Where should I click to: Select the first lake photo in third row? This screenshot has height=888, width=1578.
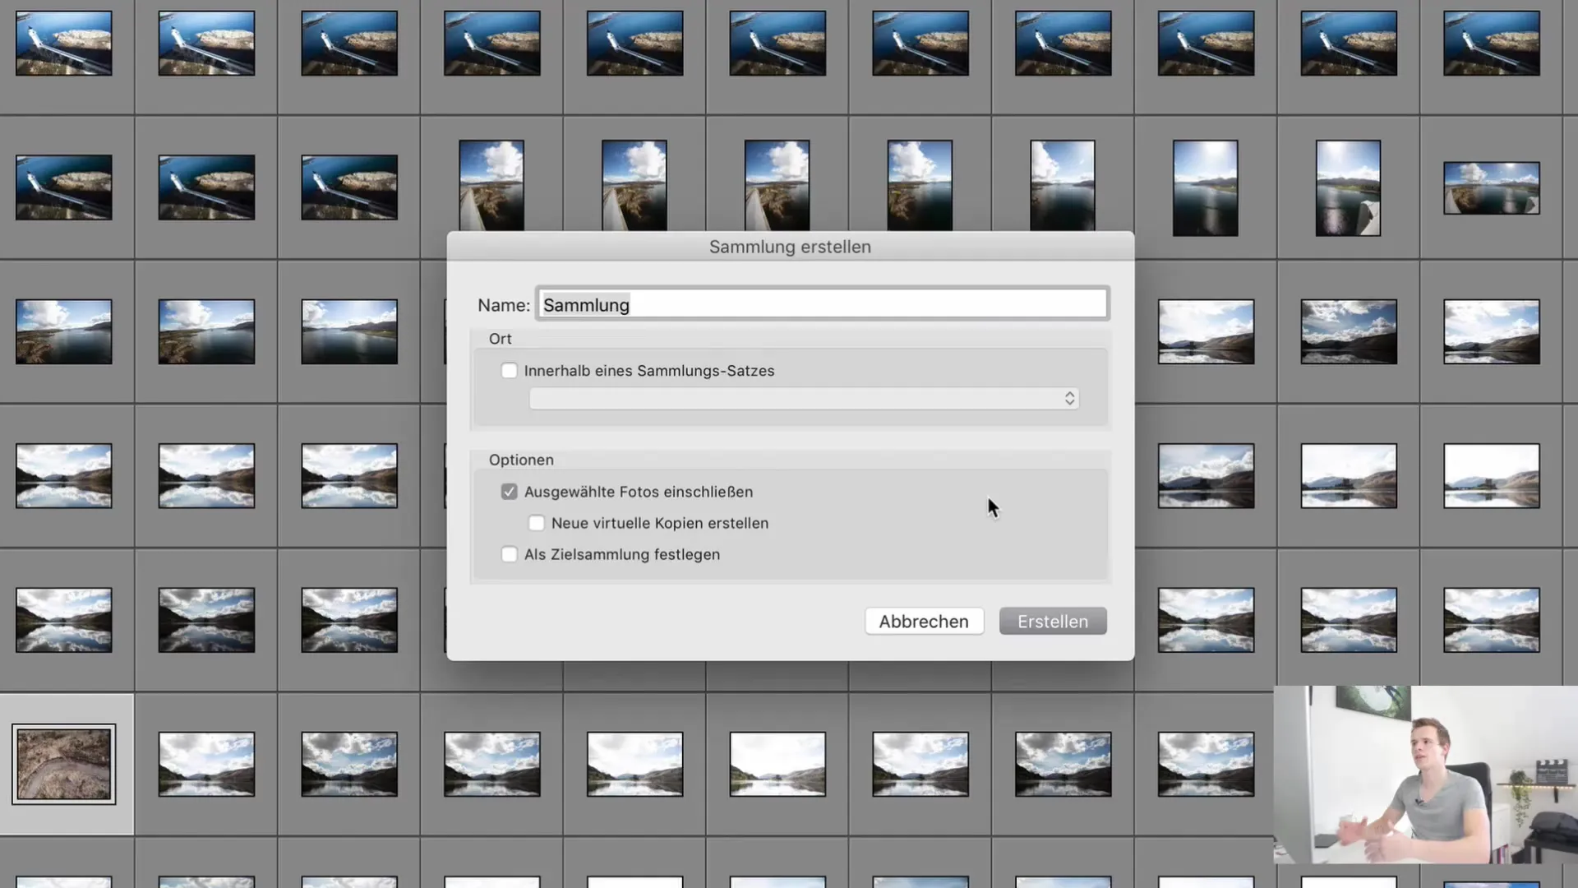(x=64, y=331)
